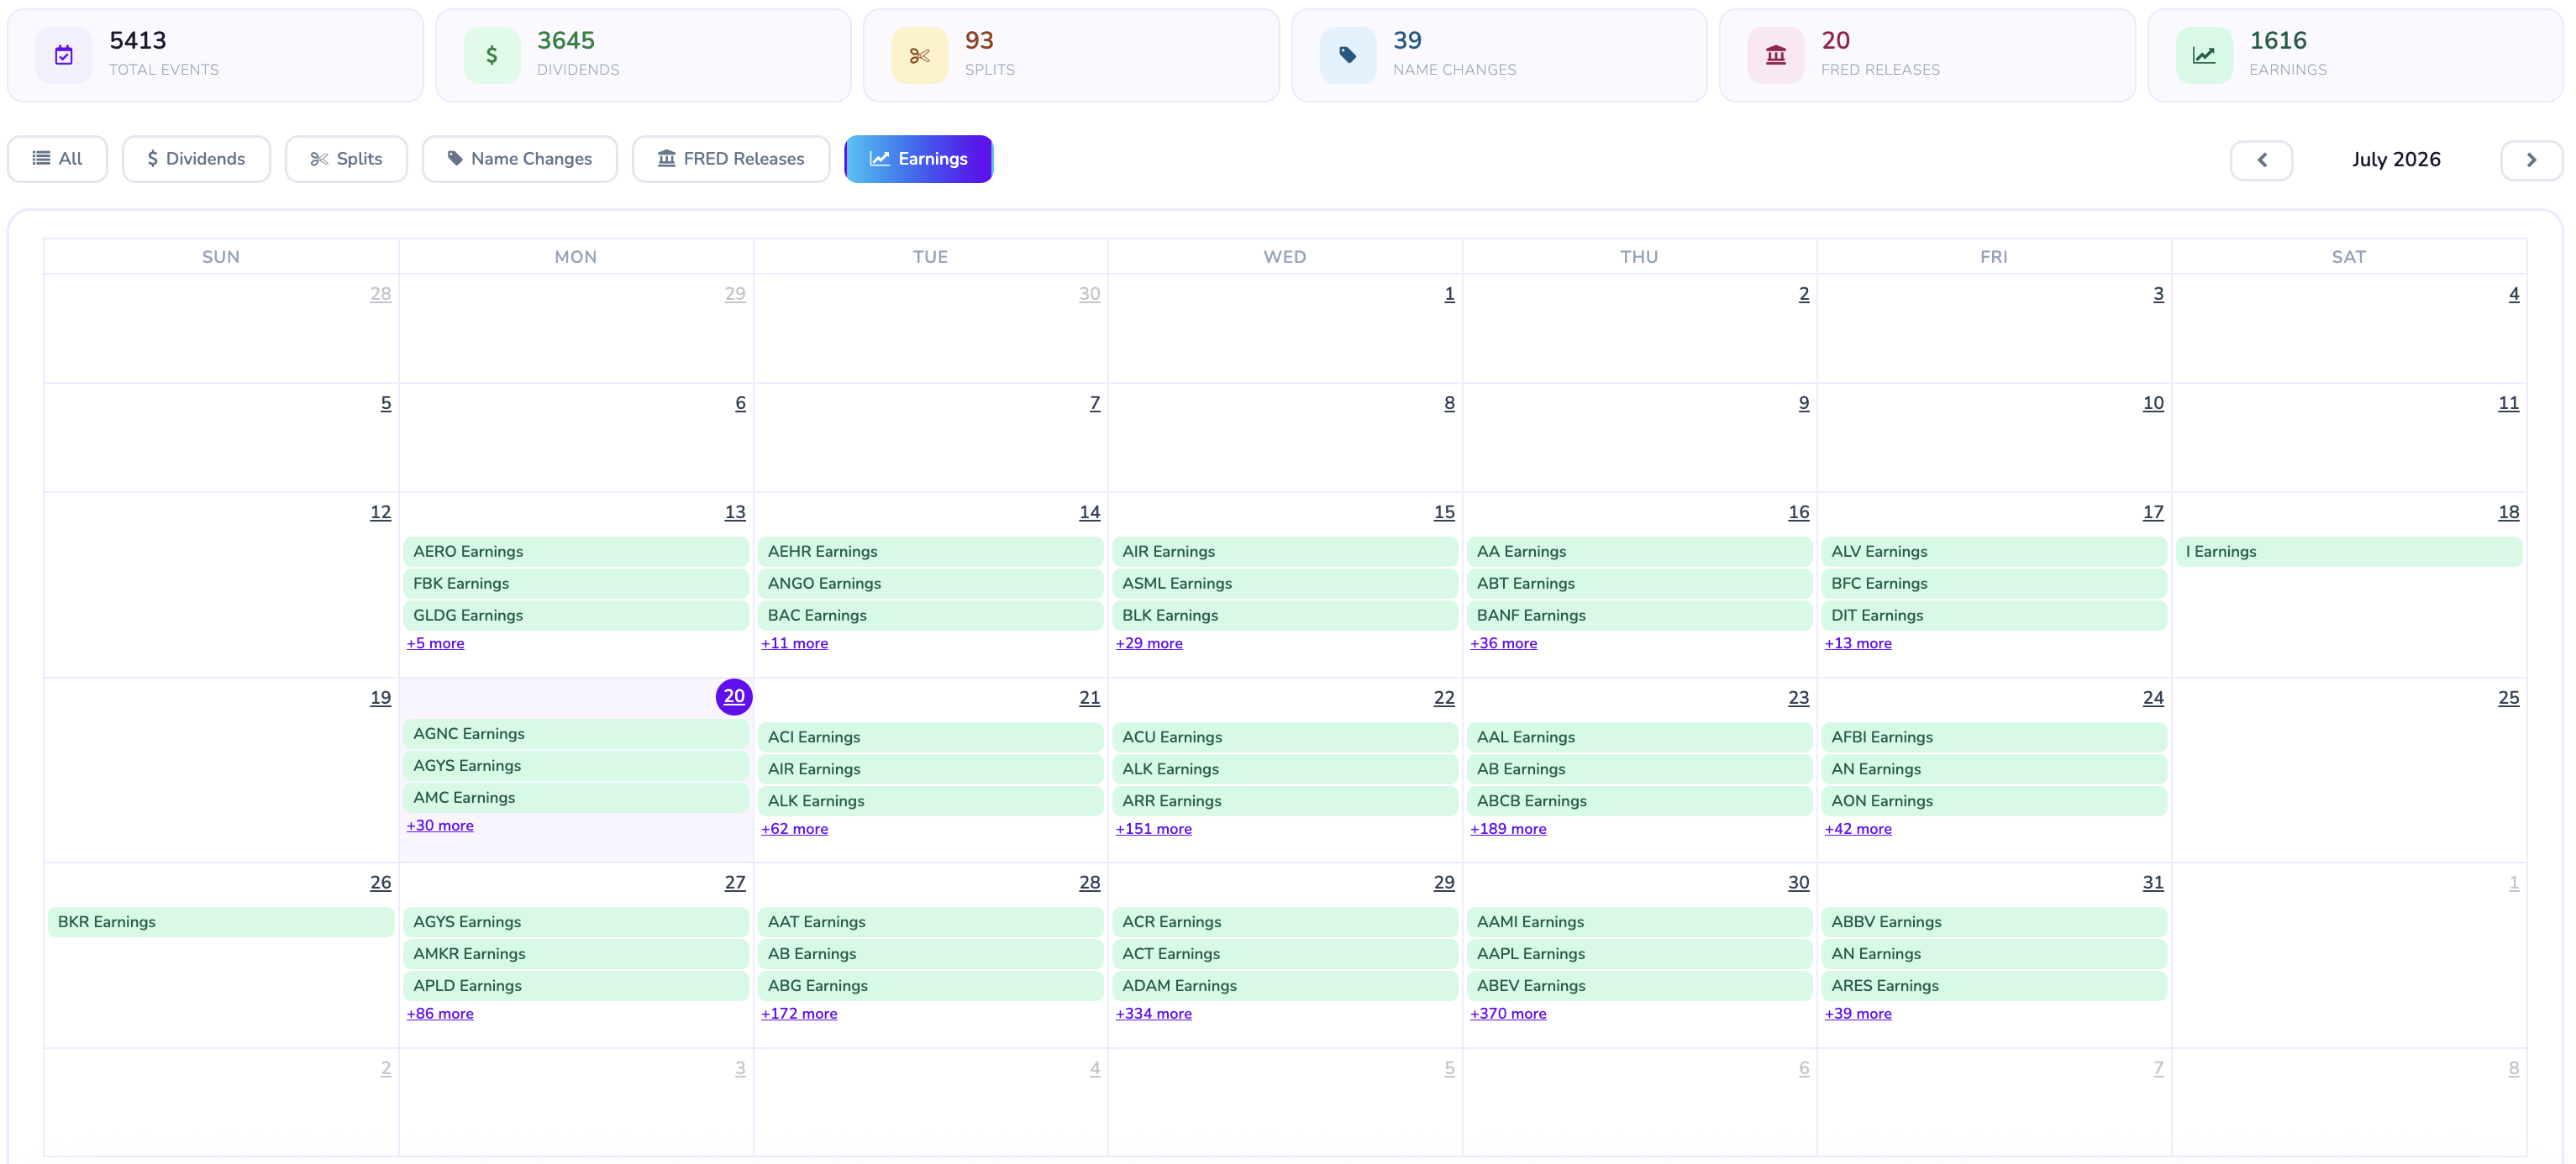Expand +370 more on July 30

(1508, 1013)
